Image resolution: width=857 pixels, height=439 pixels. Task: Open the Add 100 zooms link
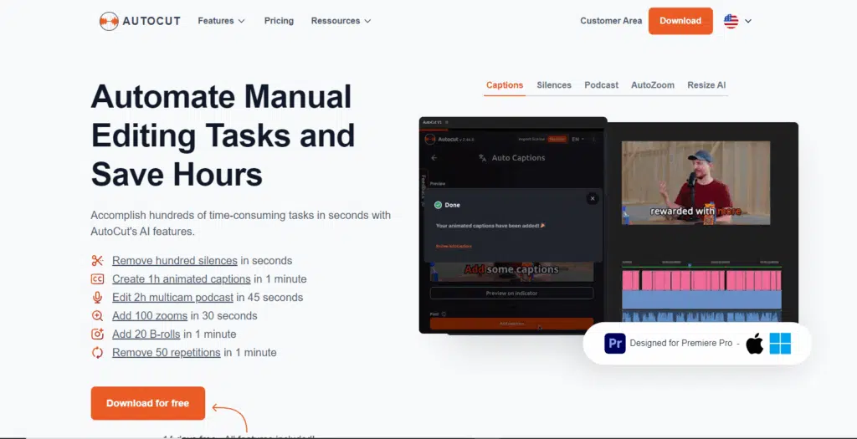(150, 315)
